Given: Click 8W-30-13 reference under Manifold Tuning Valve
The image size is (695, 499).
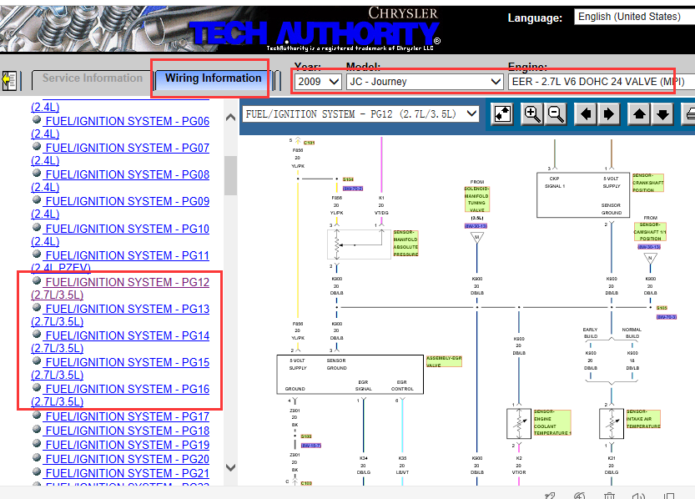Looking at the screenshot, I should (476, 226).
